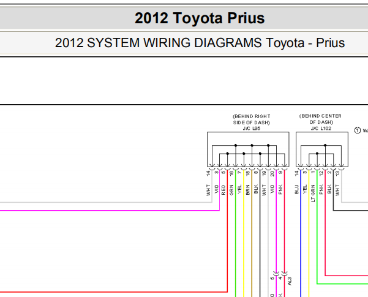Click the GRN wire label at L95 pin 16
The image size is (368, 297).
(231, 190)
